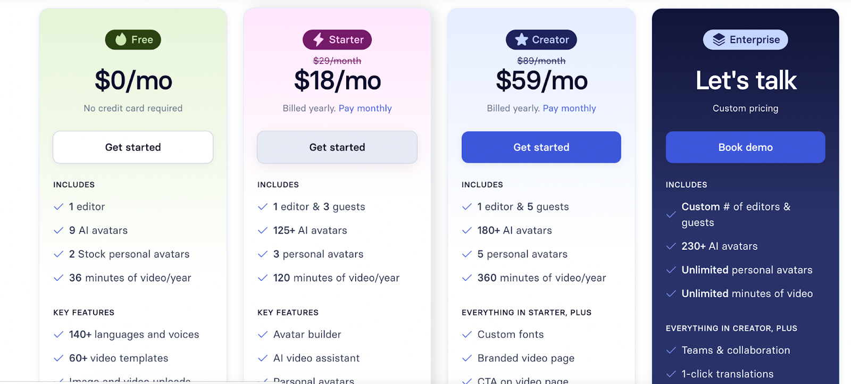Click the $59/mo Creator price
851x384 pixels.
pos(541,81)
